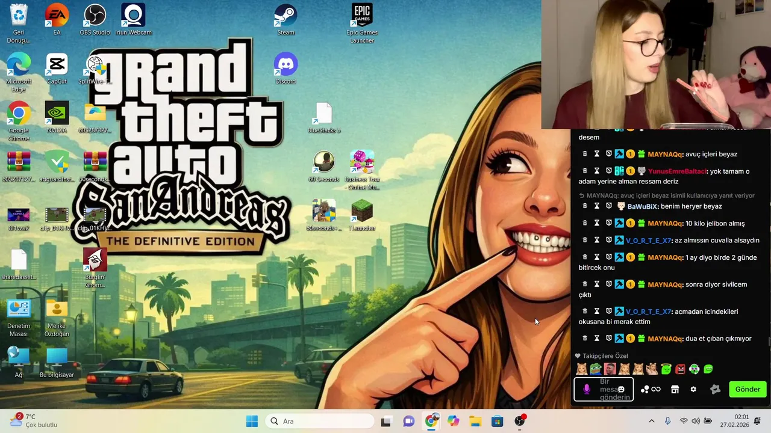
Task: Delete the "dua et çıban çıkmıyor" message
Action: pyautogui.click(x=584, y=339)
